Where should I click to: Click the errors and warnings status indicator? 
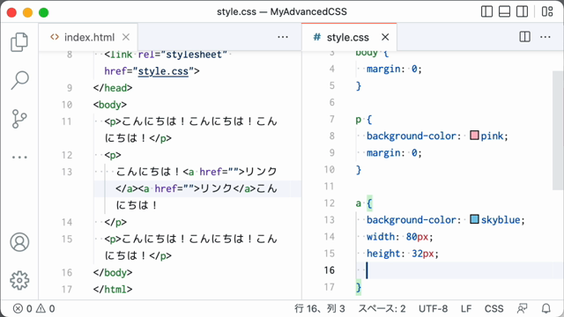pos(34,308)
